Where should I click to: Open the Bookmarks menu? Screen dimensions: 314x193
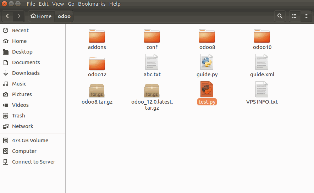(92, 4)
